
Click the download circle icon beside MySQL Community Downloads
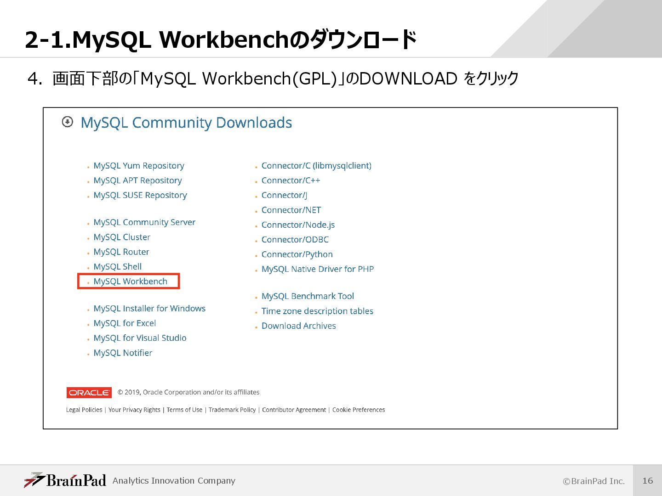[68, 122]
